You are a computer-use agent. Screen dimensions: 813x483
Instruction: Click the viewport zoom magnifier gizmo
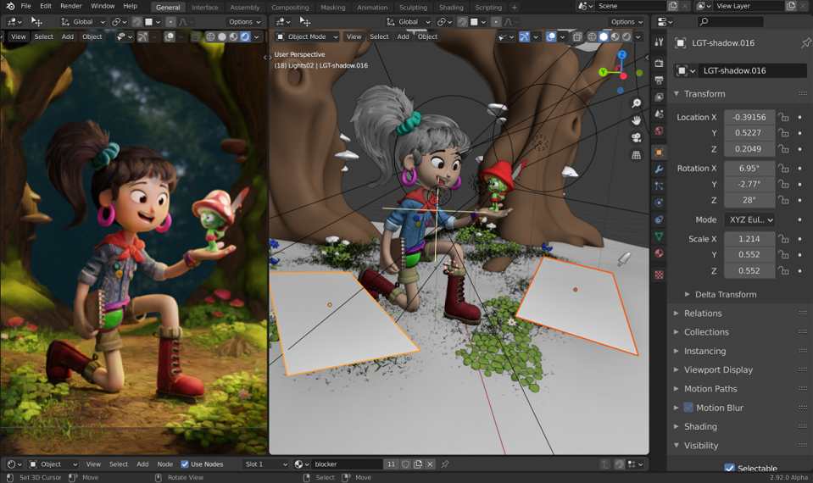click(636, 103)
